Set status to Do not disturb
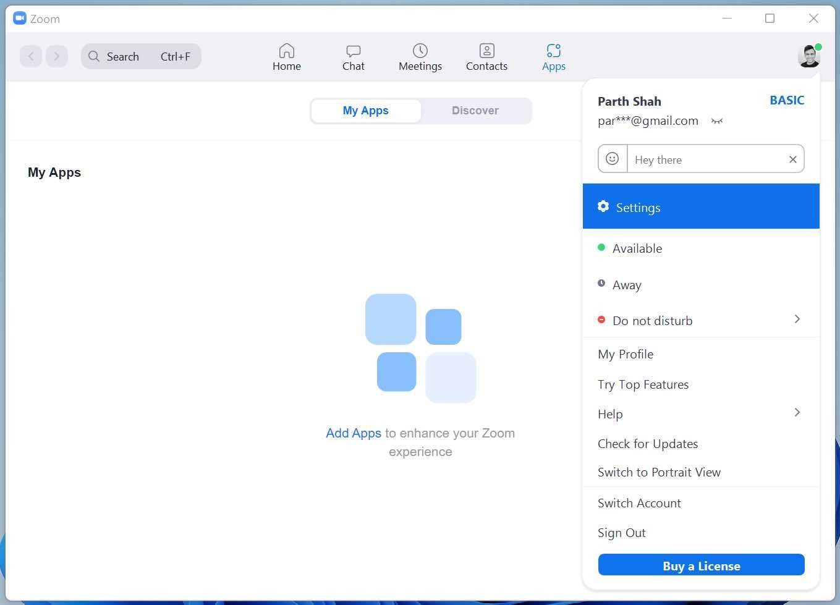 (701, 321)
